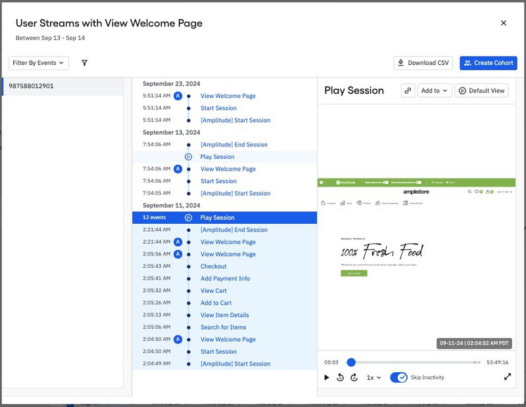Click the Download CSV button
This screenshot has height=407, width=526.
tap(423, 63)
